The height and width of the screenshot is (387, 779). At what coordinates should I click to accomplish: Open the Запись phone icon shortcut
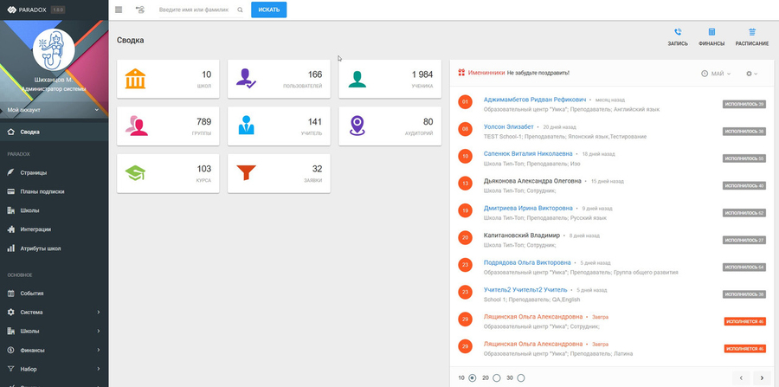click(x=678, y=32)
